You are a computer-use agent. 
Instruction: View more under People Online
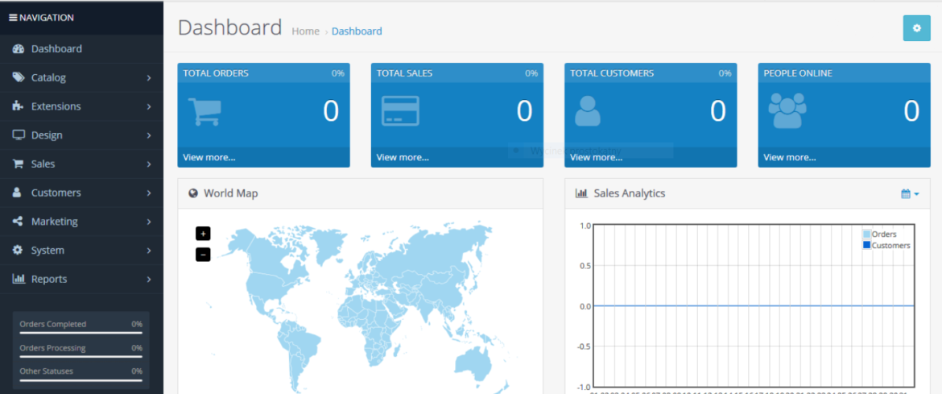[x=790, y=157]
